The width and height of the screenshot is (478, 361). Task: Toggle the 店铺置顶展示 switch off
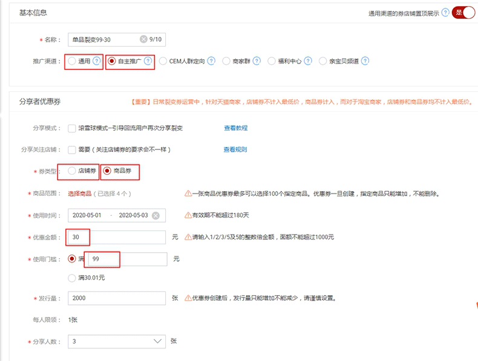coord(463,13)
